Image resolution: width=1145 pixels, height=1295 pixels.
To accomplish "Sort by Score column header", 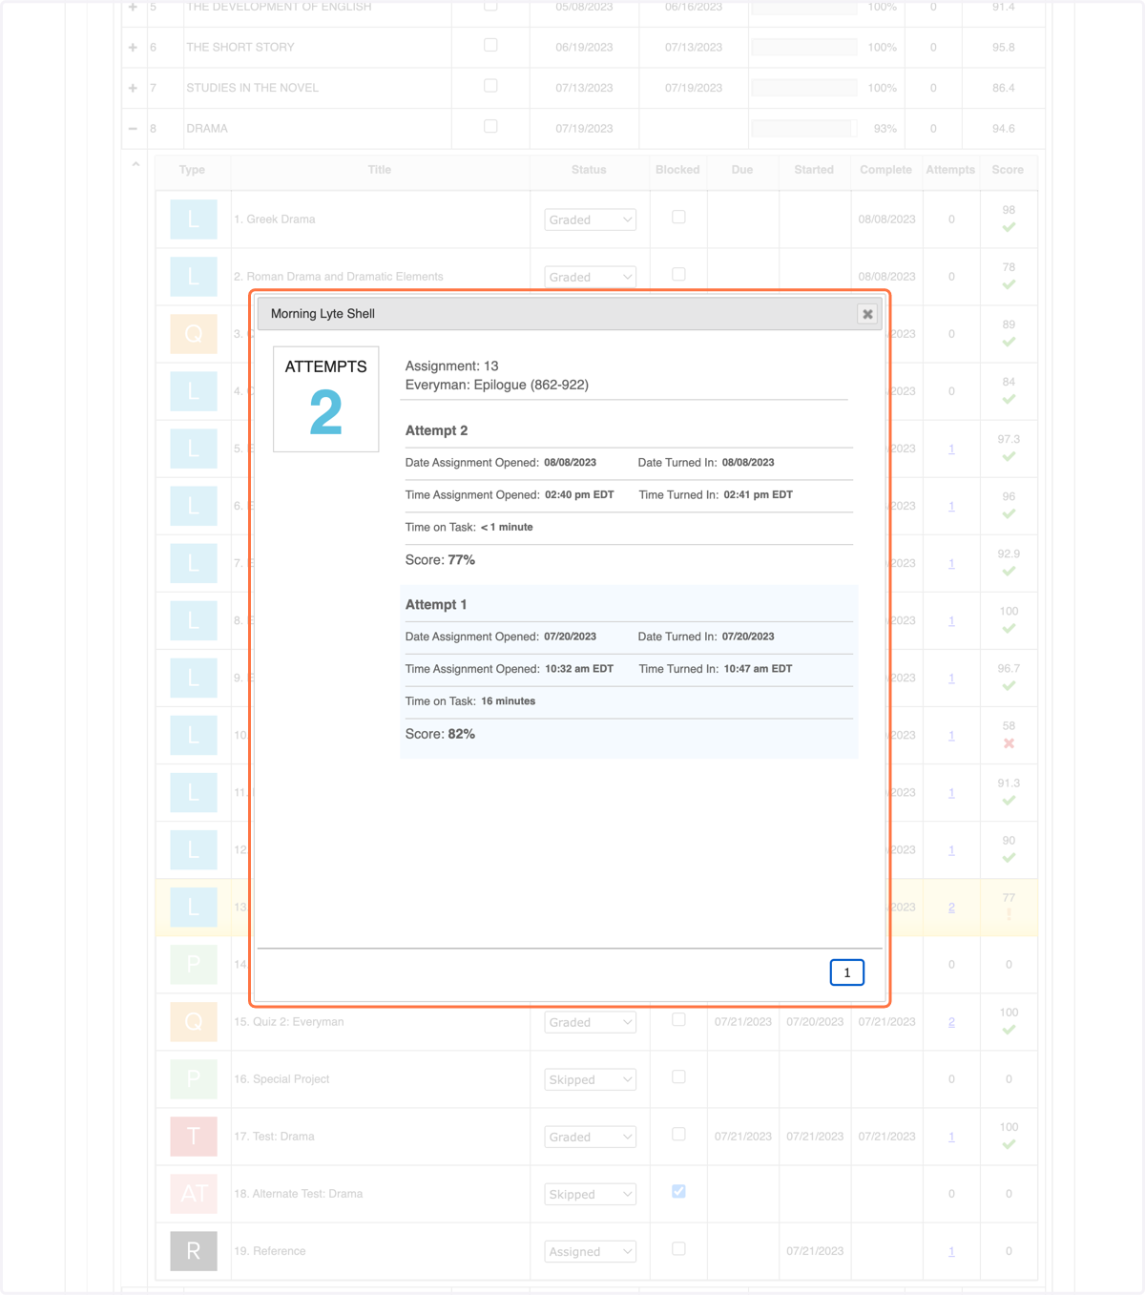I will tap(1008, 170).
